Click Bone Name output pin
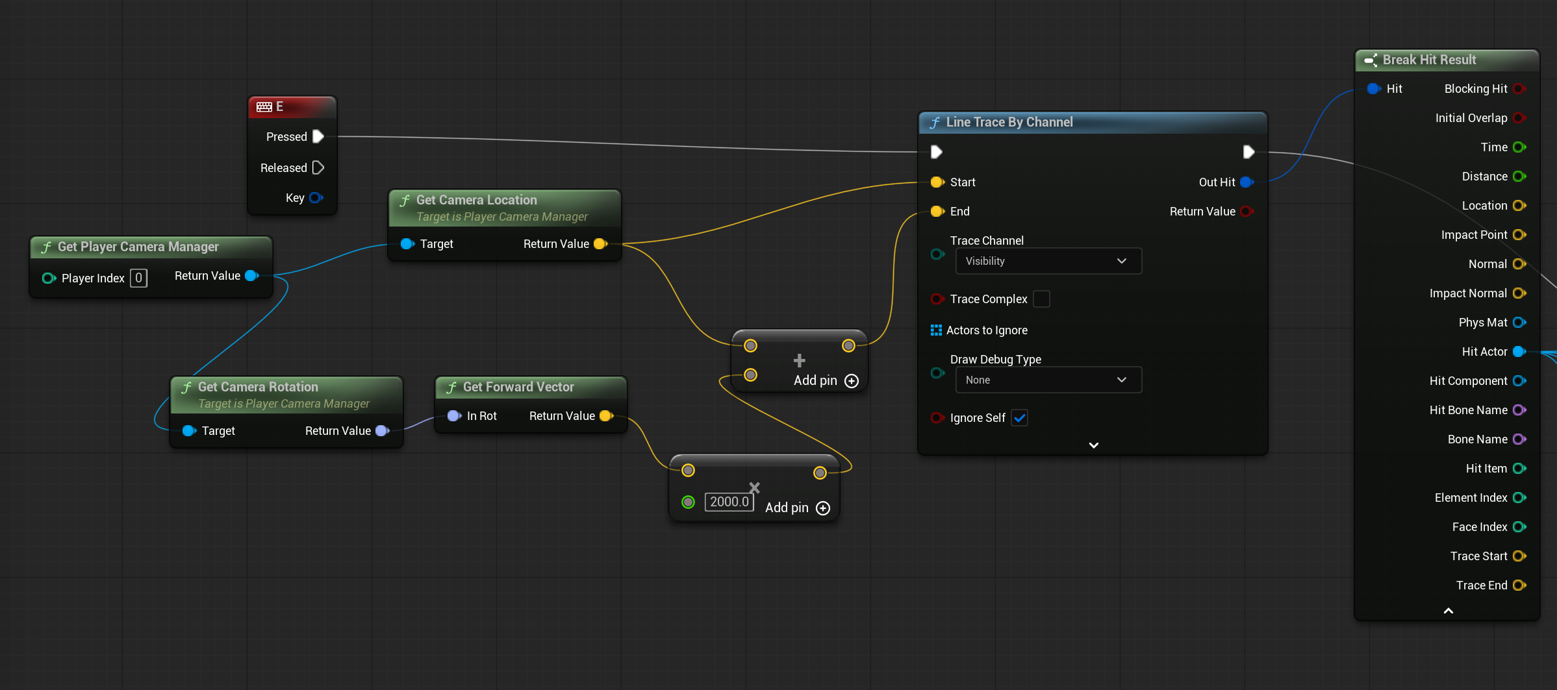 pyautogui.click(x=1519, y=439)
